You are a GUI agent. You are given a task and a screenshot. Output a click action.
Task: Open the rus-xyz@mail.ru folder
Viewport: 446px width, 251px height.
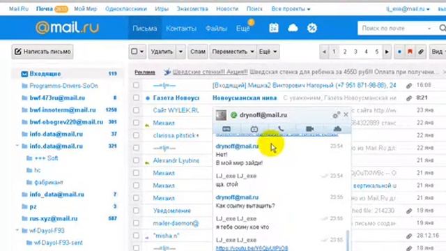[54, 218]
